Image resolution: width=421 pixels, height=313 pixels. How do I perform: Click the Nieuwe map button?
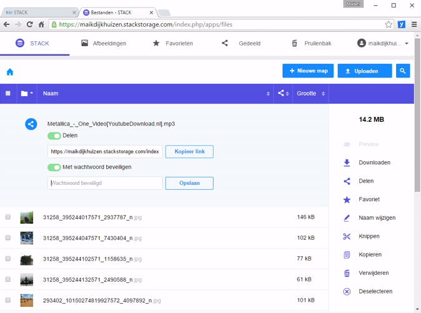click(308, 71)
